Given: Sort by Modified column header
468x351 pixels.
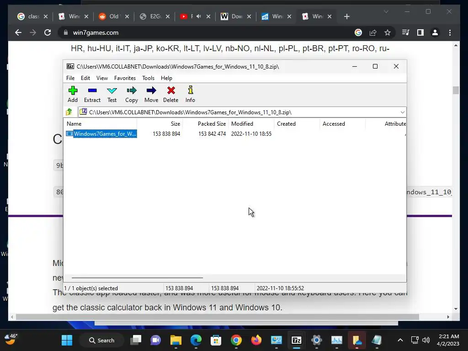Looking at the screenshot, I should pyautogui.click(x=251, y=123).
